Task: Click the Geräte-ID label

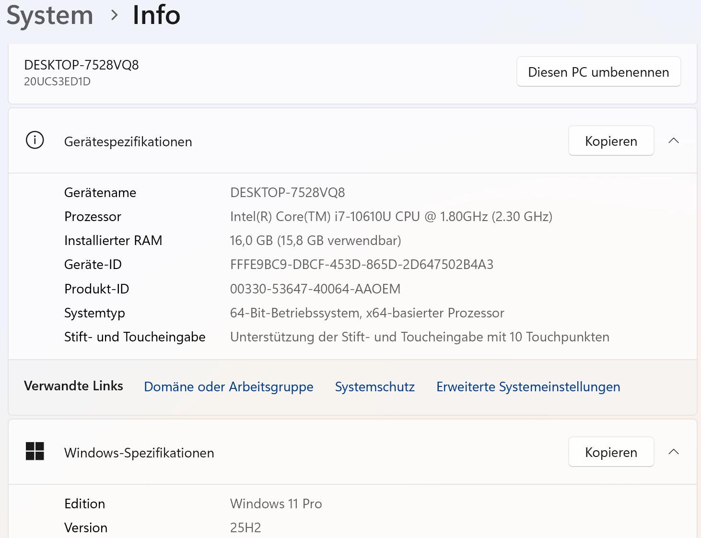Action: point(93,265)
